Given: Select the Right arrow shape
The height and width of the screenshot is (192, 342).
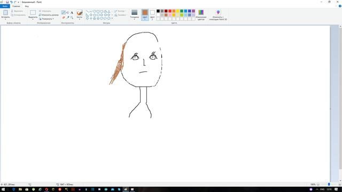Looking at the screenshot, I should point(102,15).
